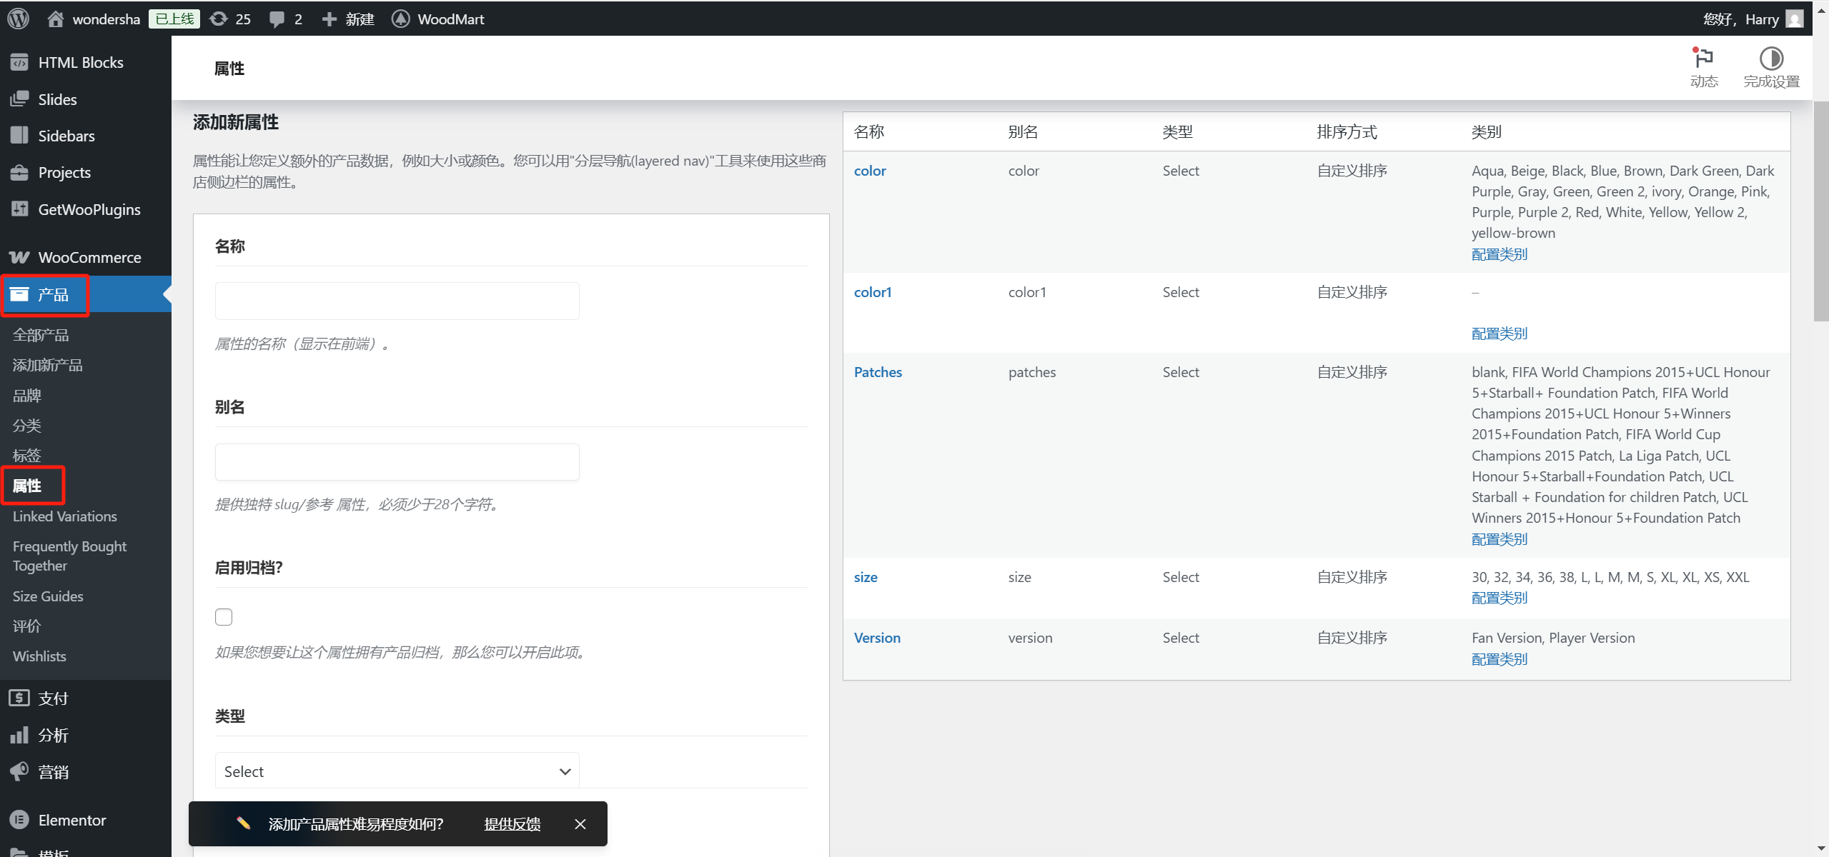Click 配置类别 link for size attribute
Screen dimensions: 1829x857
(x=1499, y=598)
